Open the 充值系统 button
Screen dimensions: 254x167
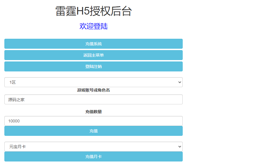[x=94, y=44]
